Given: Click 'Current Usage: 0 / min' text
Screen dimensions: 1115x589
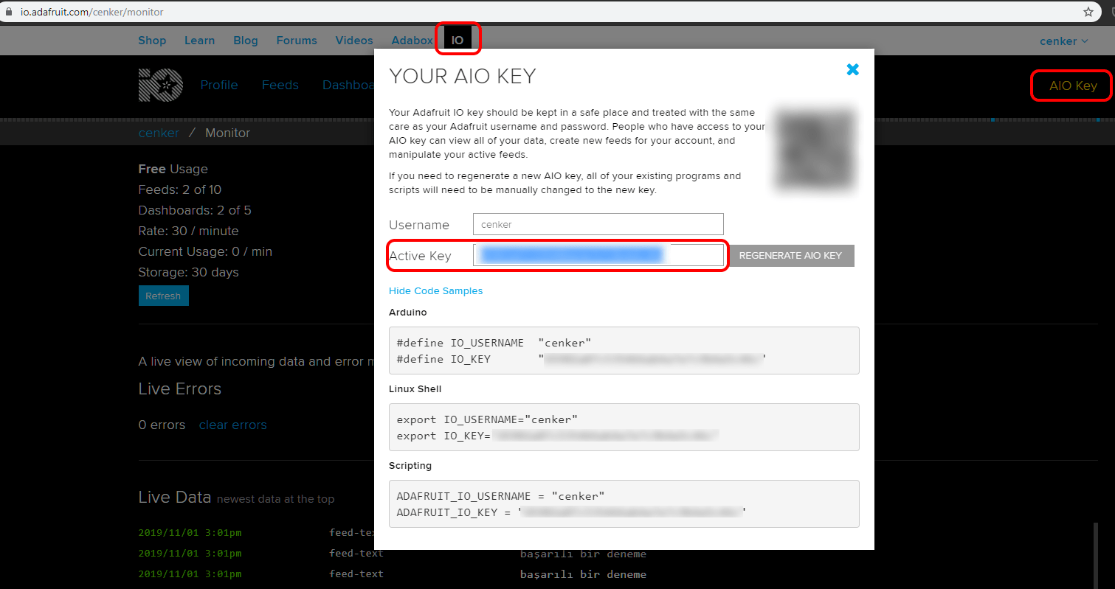Looking at the screenshot, I should tap(205, 251).
